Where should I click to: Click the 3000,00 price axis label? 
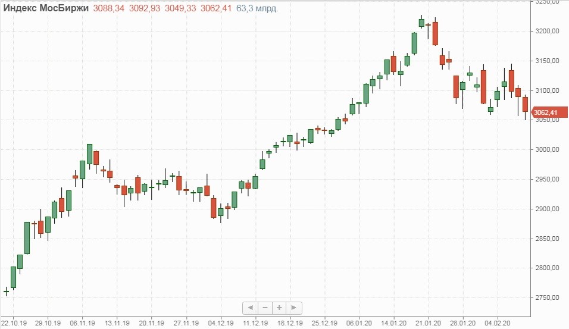click(x=547, y=149)
